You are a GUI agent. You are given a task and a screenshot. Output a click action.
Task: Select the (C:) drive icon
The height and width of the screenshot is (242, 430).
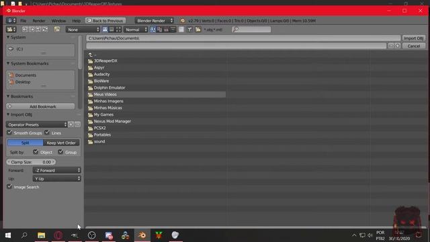pos(11,49)
